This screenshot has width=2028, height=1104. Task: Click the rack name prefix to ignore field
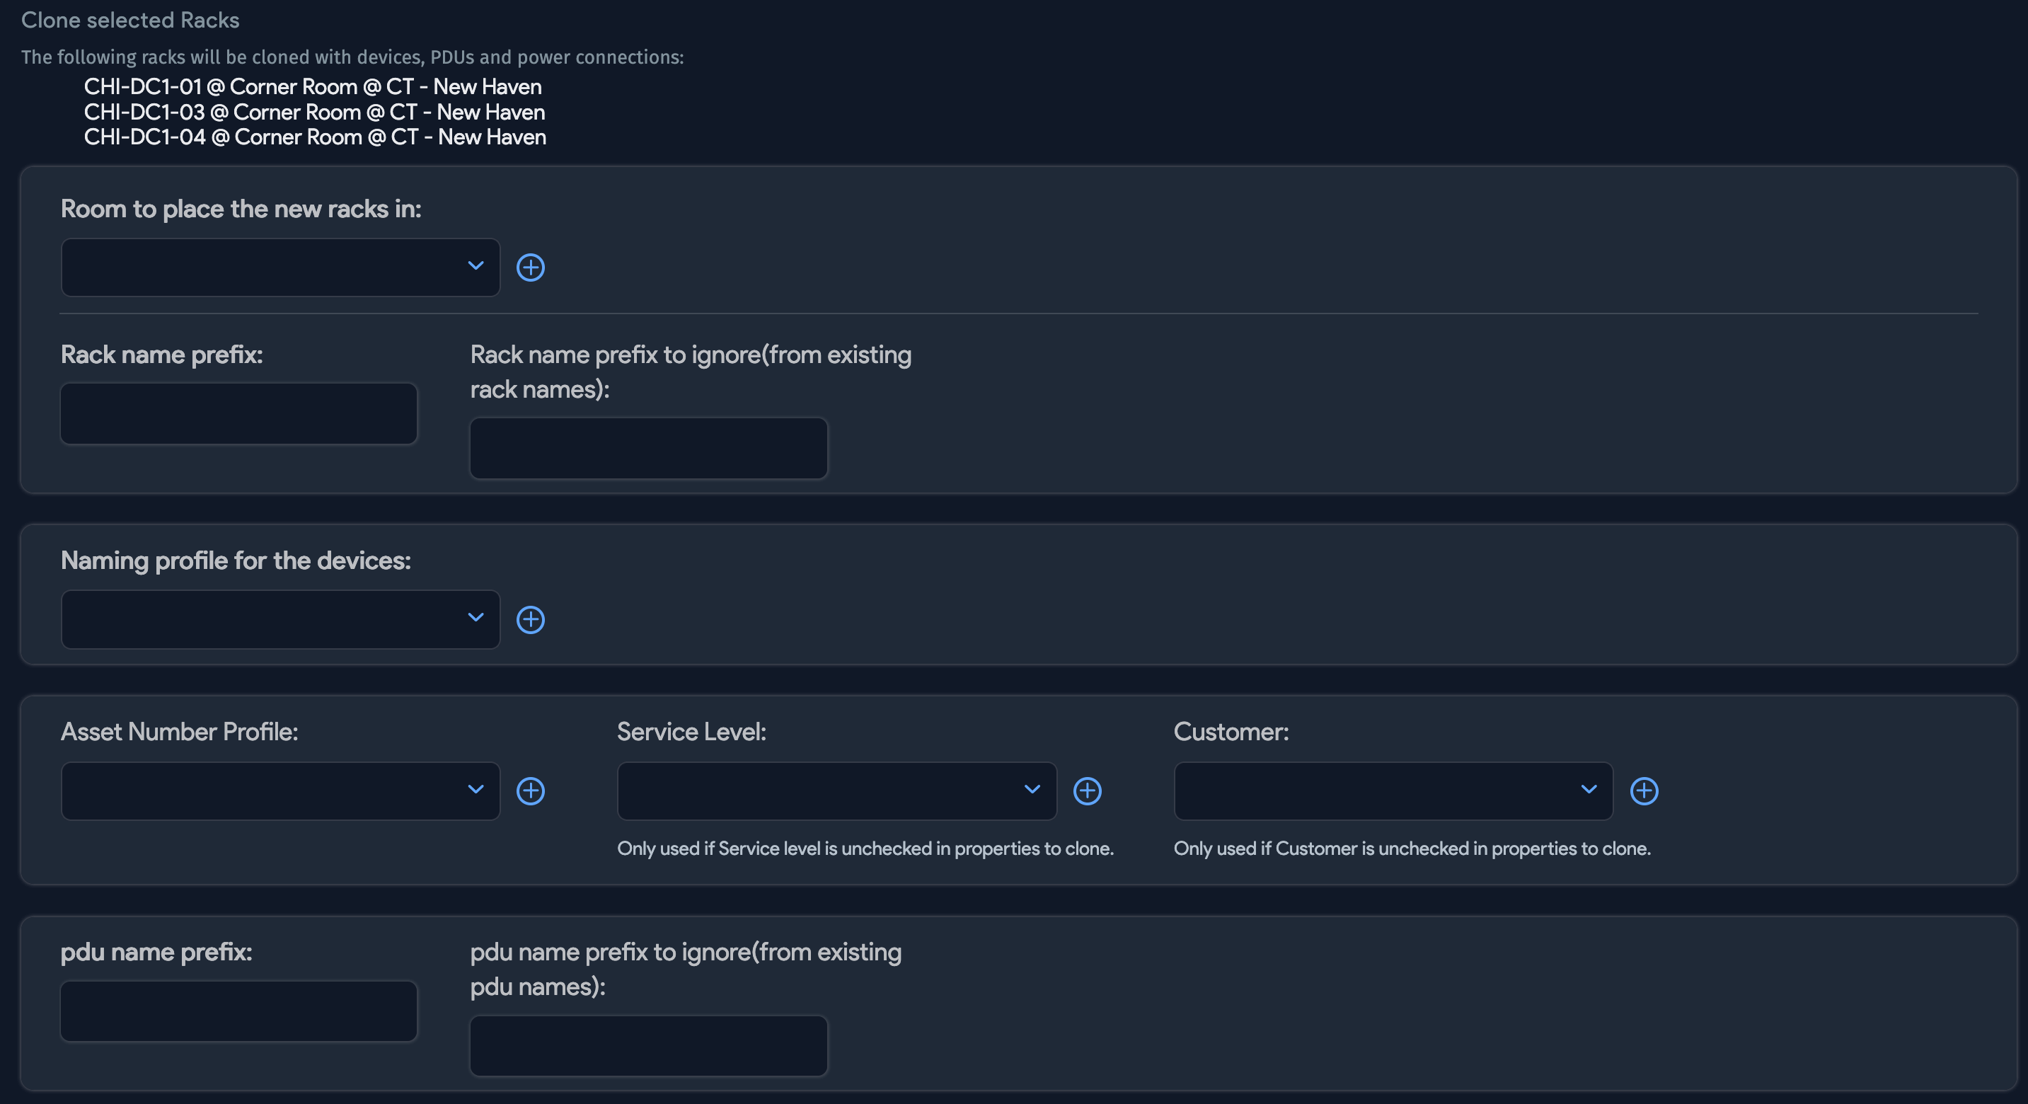(648, 448)
